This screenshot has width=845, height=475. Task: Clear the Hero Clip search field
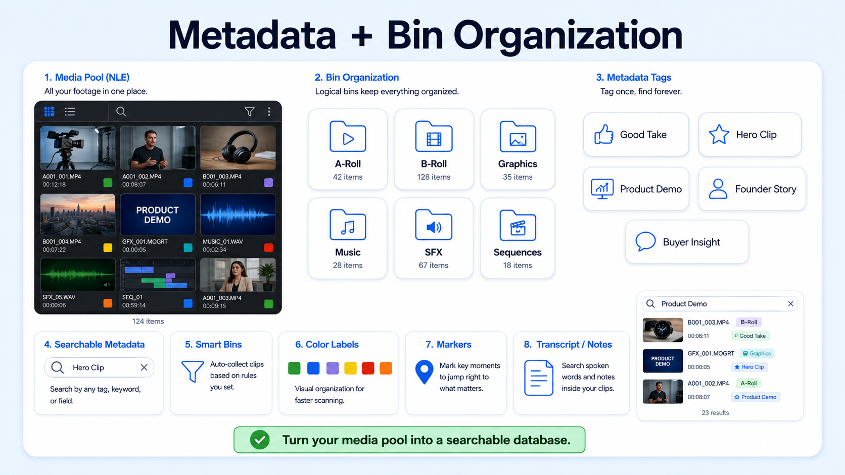click(x=144, y=367)
